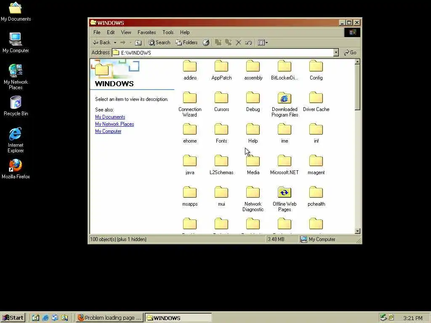Select the Debug folder
Image resolution: width=431 pixels, height=323 pixels.
click(x=253, y=102)
